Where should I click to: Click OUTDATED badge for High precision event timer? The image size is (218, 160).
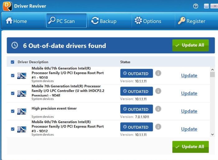point(136,109)
